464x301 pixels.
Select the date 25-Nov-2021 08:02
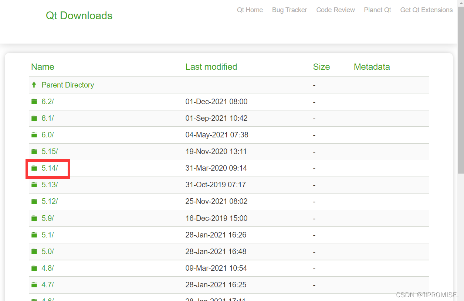pos(216,201)
